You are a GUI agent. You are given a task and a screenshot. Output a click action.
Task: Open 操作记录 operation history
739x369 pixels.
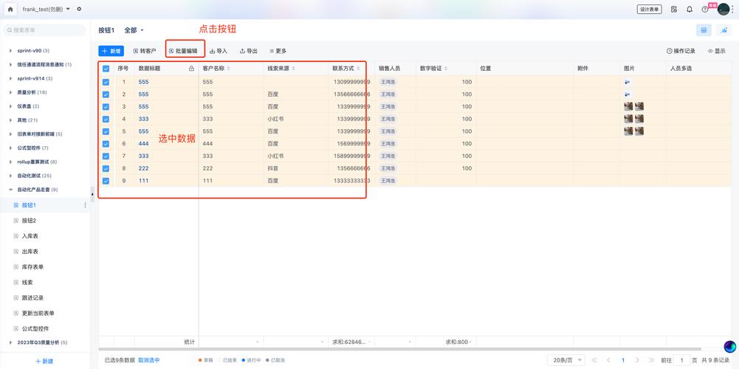(x=681, y=51)
